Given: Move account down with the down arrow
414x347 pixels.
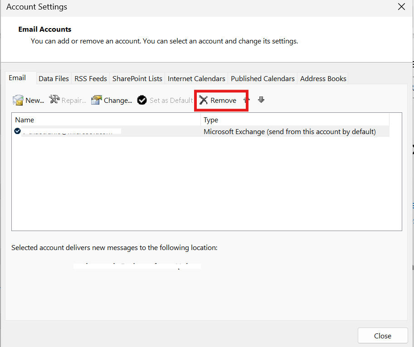Looking at the screenshot, I should (x=261, y=100).
